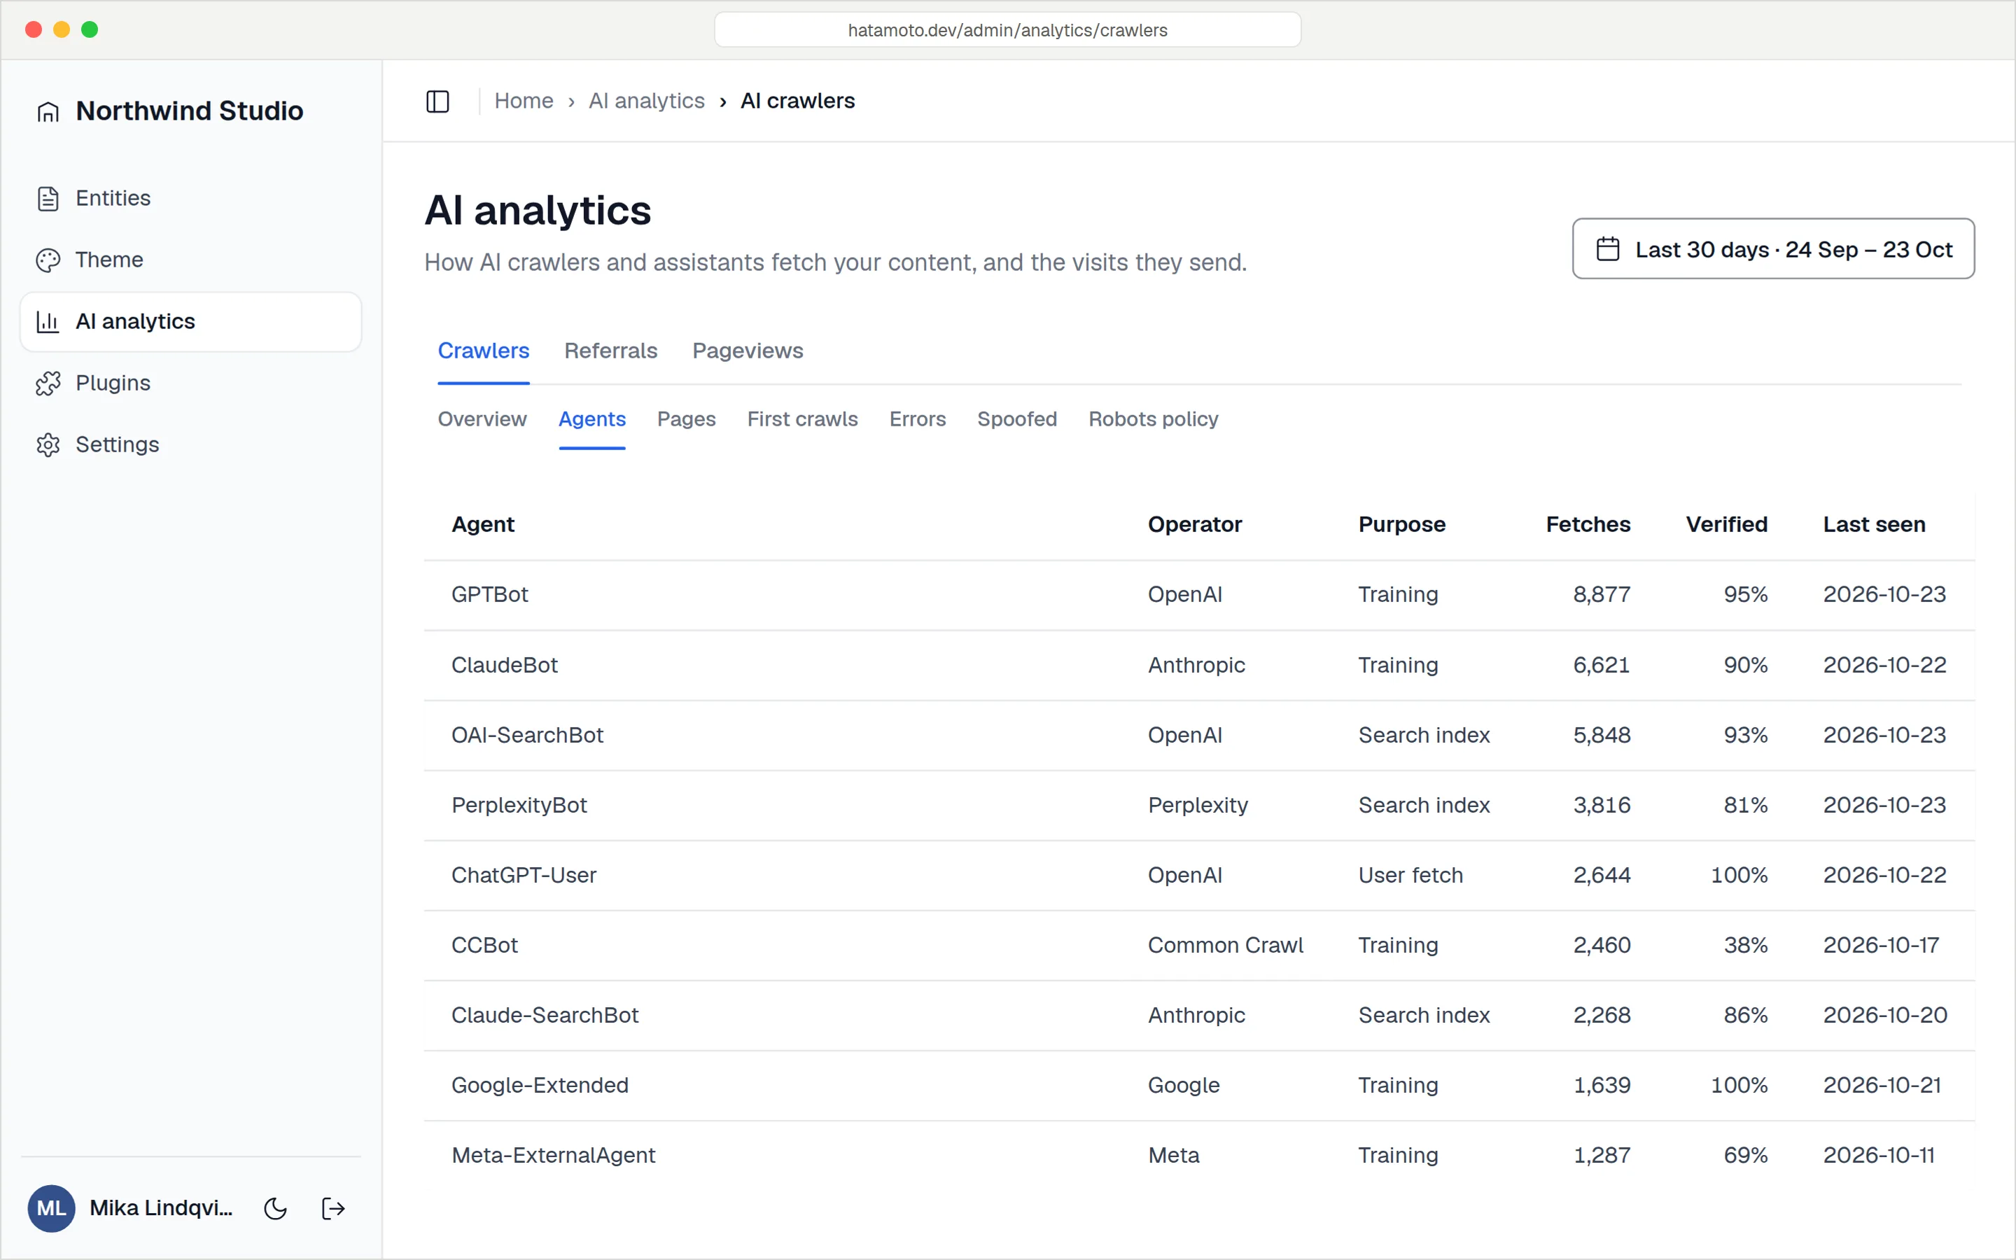Click the Entities document icon
This screenshot has height=1260, width=2016.
click(48, 198)
